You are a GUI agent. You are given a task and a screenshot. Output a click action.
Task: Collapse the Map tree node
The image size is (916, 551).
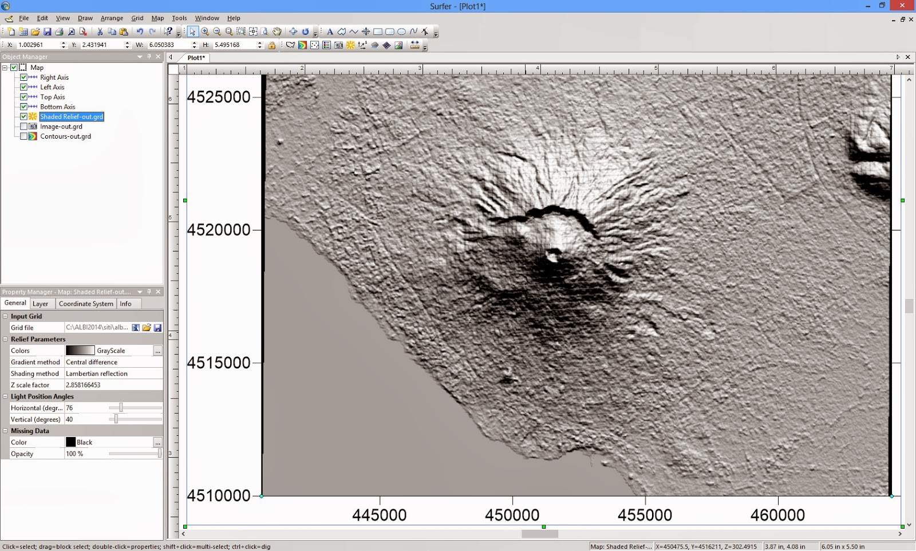tap(5, 68)
